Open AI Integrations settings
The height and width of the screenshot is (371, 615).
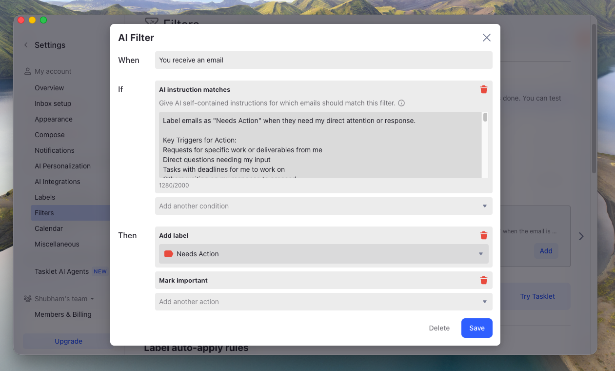[x=58, y=182]
